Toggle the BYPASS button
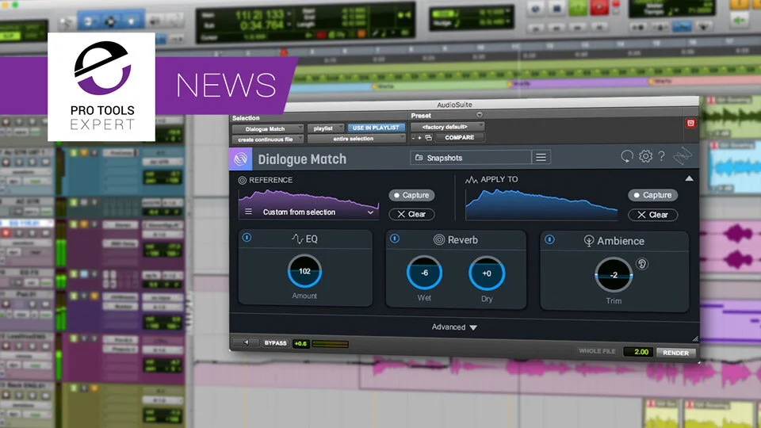This screenshot has height=428, width=761. [x=275, y=343]
